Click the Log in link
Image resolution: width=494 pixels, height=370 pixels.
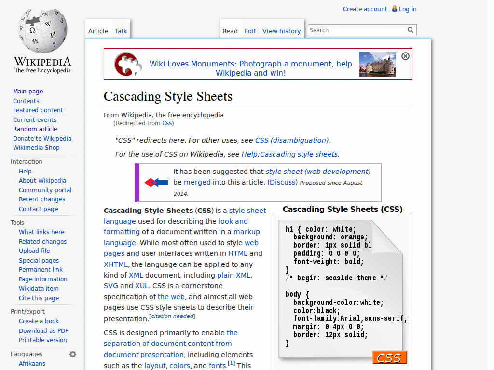(x=408, y=9)
